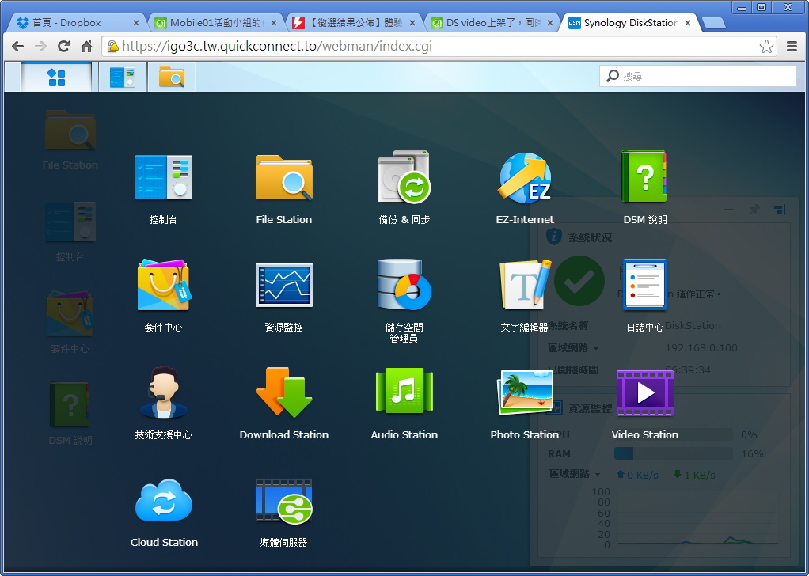Viewport: 809px width, 576px height.
Task: Open 媒體伺服器 media server
Action: tap(283, 500)
